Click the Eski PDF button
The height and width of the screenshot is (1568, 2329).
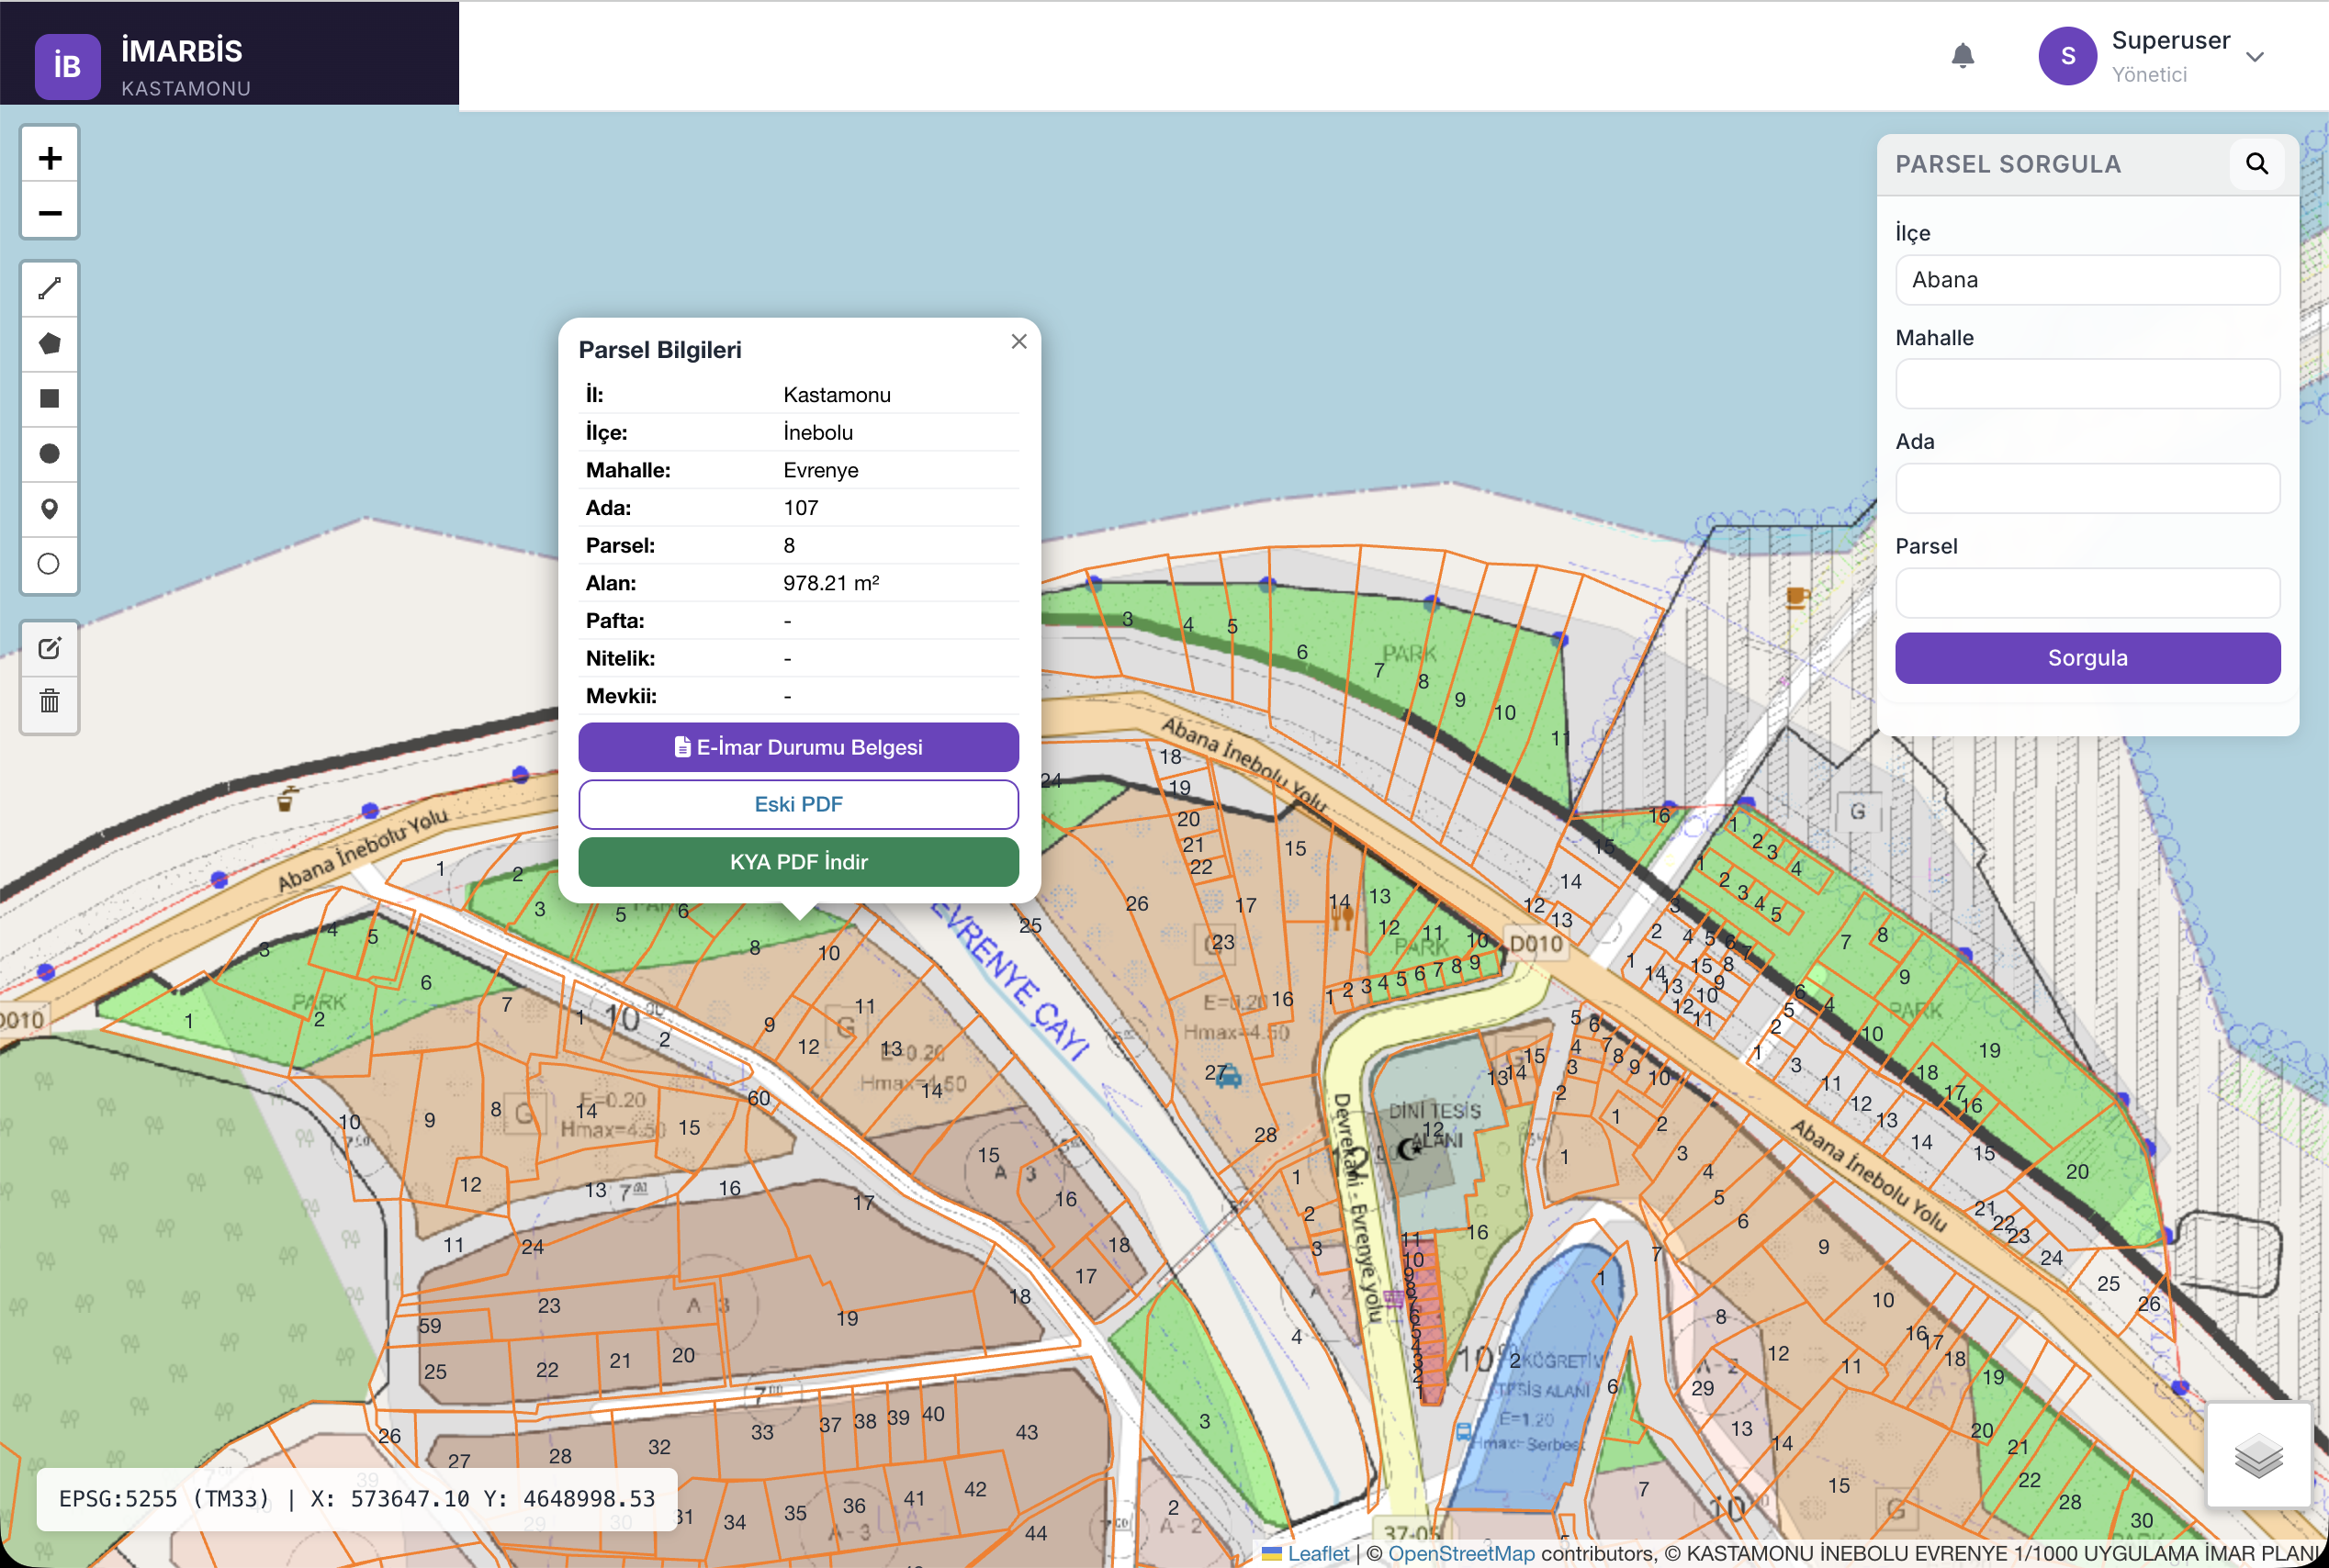pos(798,804)
